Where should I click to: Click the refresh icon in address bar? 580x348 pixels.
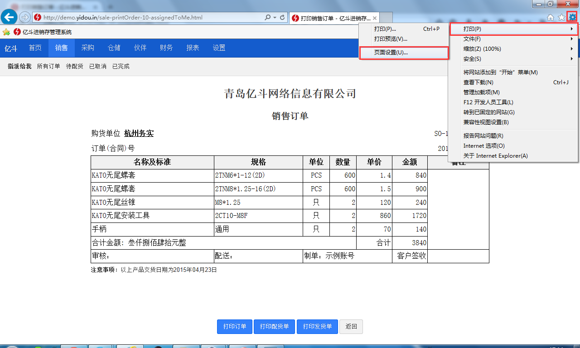point(282,18)
